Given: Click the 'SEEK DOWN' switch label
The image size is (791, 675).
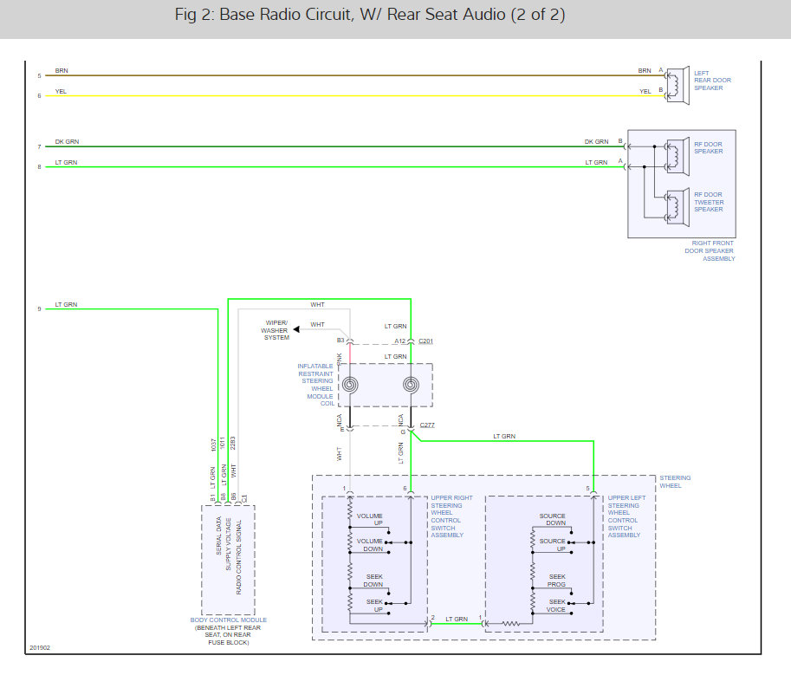Looking at the screenshot, I should tap(373, 581).
